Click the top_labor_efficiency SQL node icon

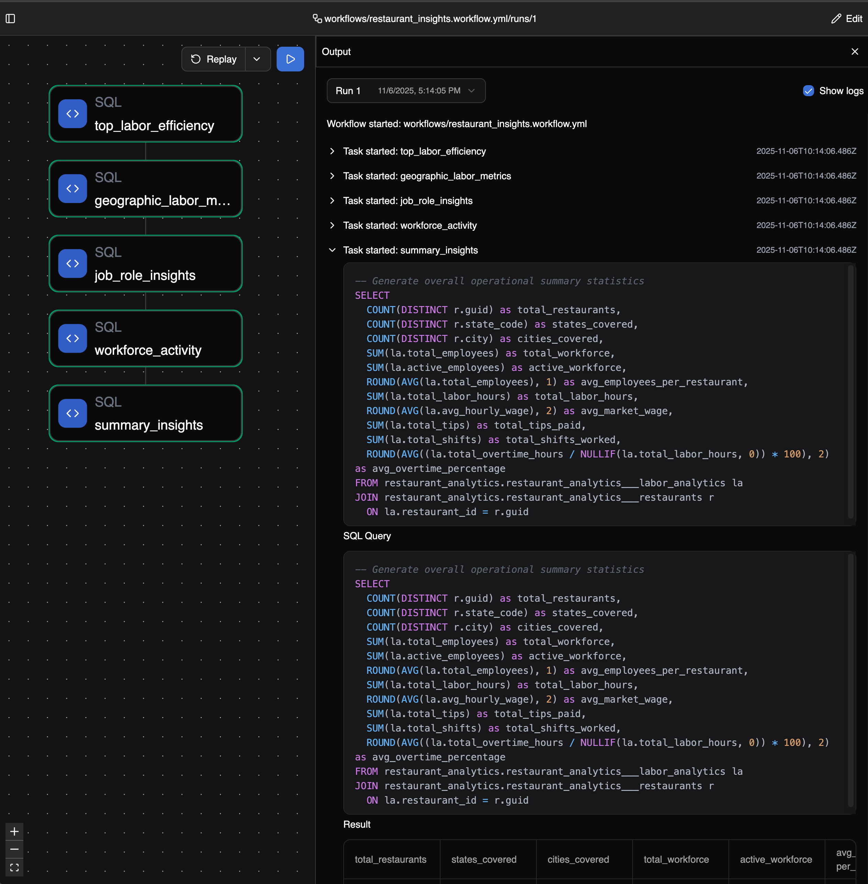tap(73, 114)
